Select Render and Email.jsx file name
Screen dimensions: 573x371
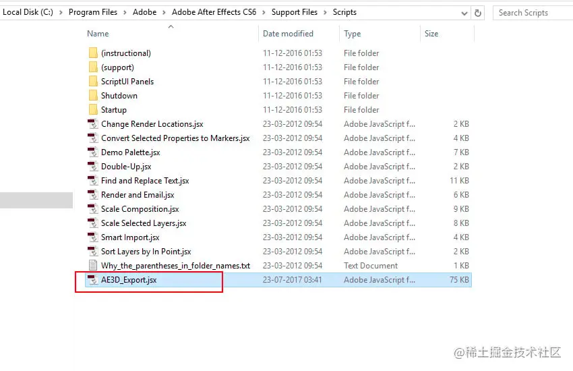(x=138, y=195)
